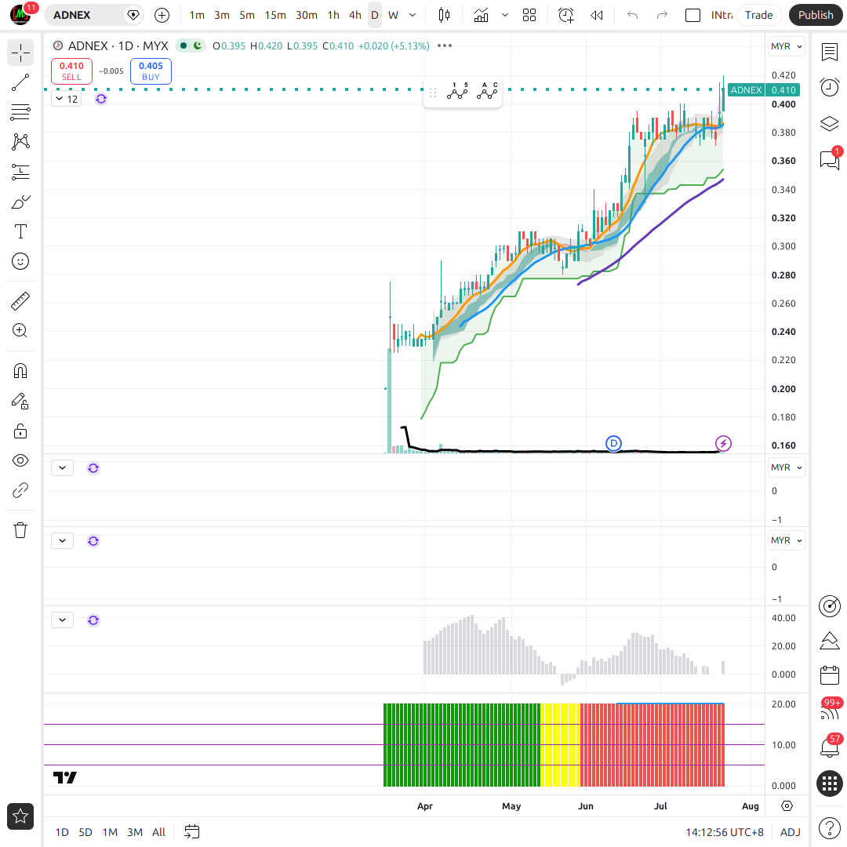The width and height of the screenshot is (847, 847).
Task: Redo the last action
Action: pyautogui.click(x=662, y=15)
